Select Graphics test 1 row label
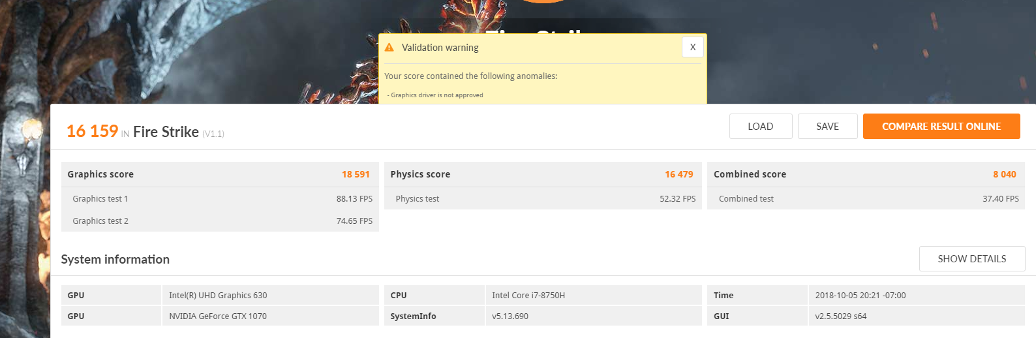1036x338 pixels. tap(100, 199)
